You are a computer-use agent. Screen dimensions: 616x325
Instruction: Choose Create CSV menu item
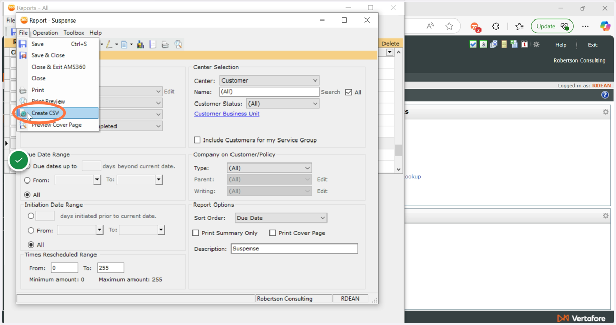pos(57,113)
